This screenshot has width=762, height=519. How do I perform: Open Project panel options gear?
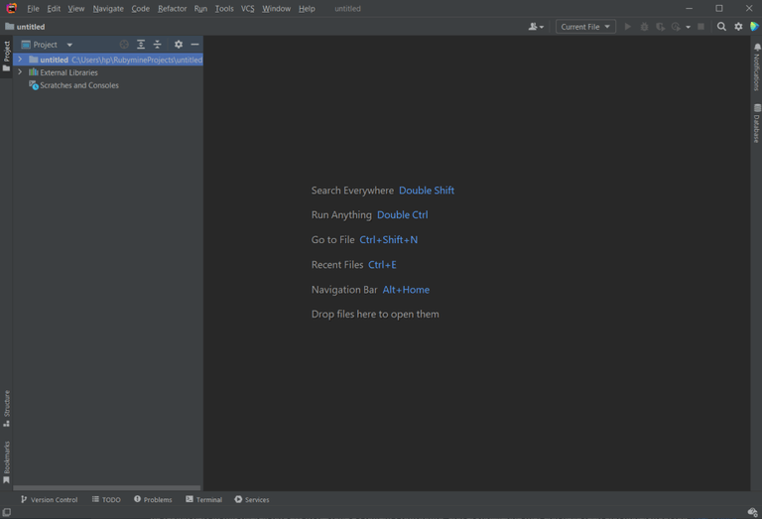179,45
